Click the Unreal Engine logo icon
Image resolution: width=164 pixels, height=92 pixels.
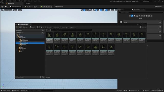pyautogui.click(x=2, y=2)
